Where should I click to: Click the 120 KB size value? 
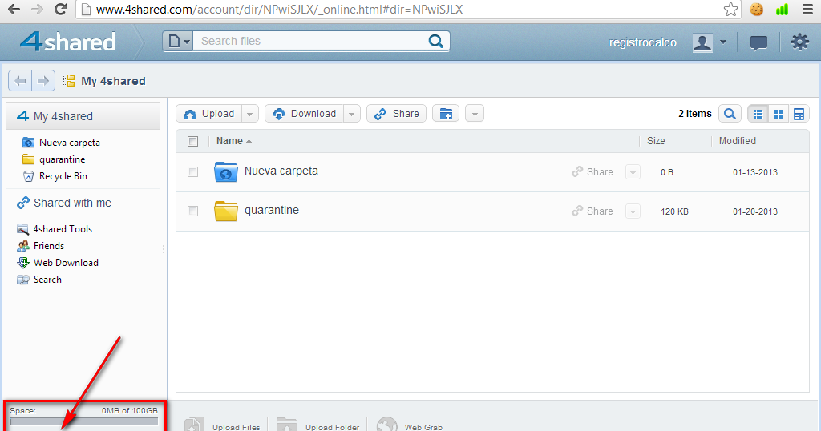(x=674, y=211)
